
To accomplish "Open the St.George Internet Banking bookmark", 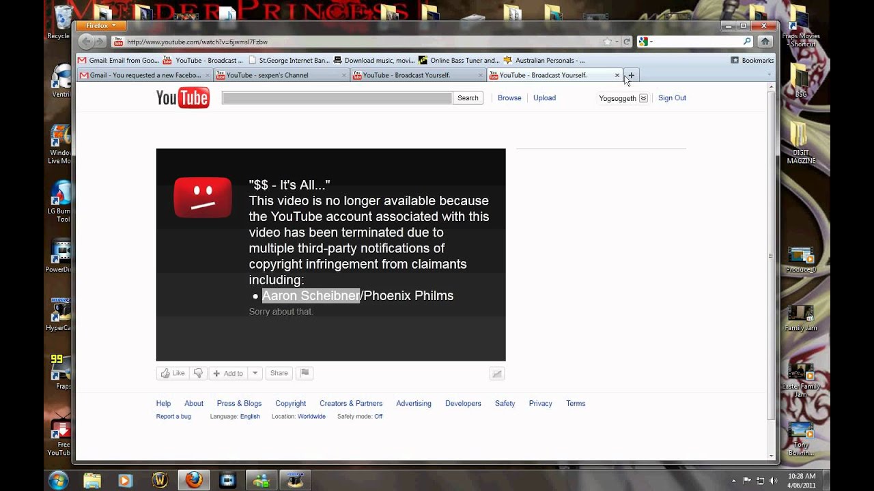I will (x=289, y=60).
